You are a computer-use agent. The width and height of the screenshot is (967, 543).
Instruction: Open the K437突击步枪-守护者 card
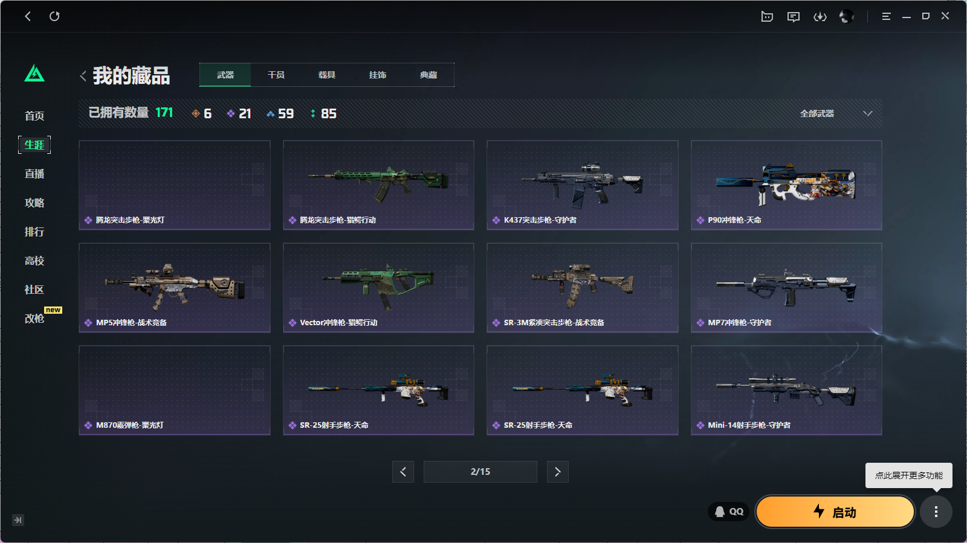[x=583, y=185]
